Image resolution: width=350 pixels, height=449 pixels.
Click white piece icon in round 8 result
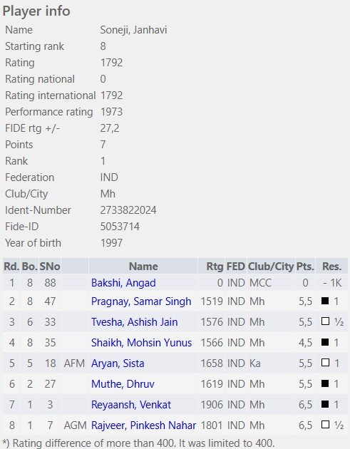pyautogui.click(x=325, y=424)
